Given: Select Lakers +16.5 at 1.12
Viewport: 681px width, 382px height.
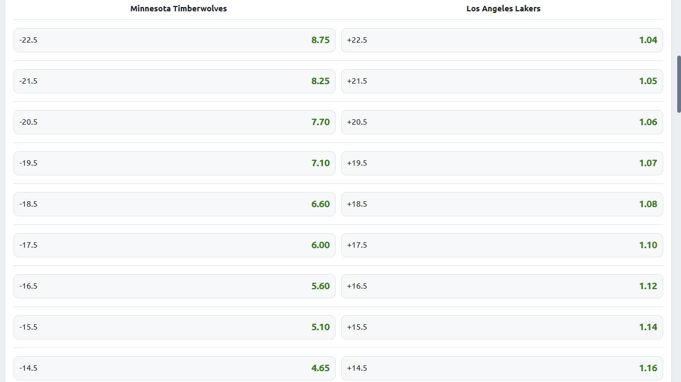Looking at the screenshot, I should pos(502,286).
